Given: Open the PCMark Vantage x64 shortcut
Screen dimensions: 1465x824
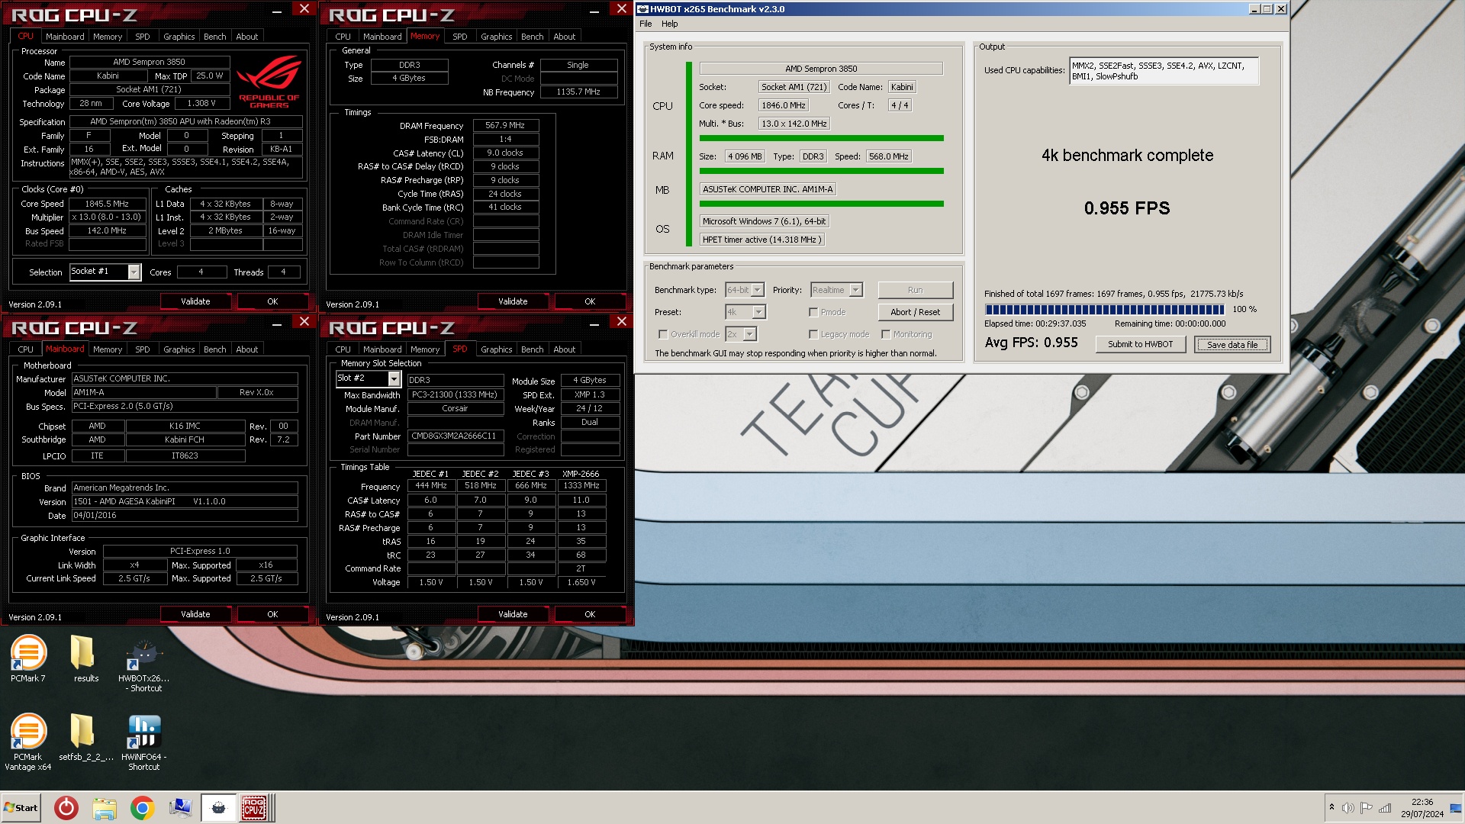Looking at the screenshot, I should coord(28,742).
